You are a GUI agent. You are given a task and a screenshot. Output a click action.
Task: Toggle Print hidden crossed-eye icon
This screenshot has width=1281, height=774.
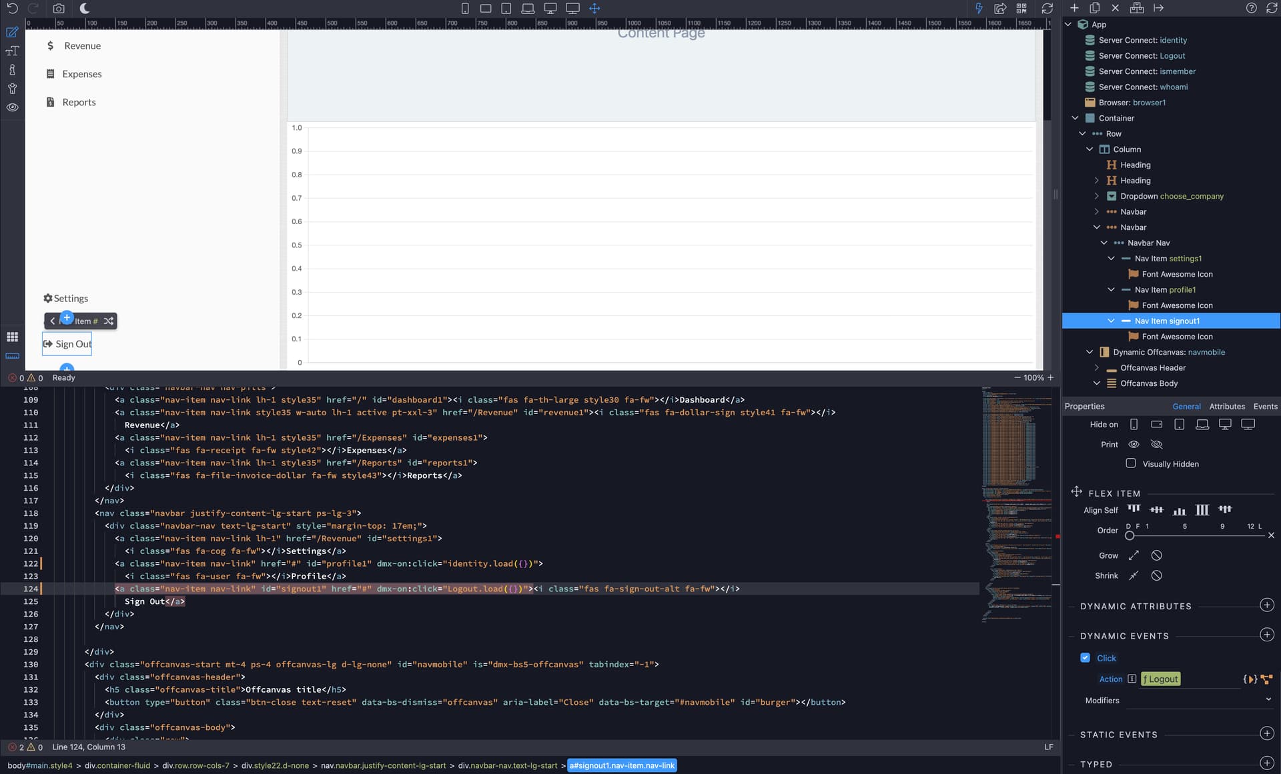(x=1157, y=444)
